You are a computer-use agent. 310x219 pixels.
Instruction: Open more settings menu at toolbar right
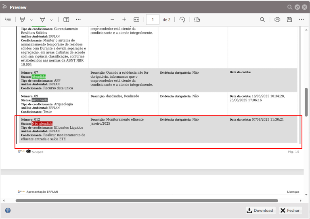[302, 19]
